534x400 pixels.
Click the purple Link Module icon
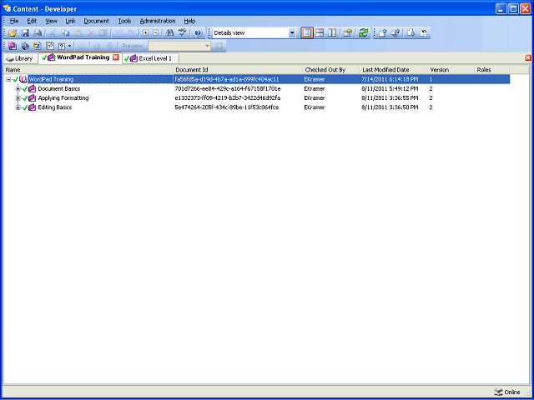(x=13, y=46)
